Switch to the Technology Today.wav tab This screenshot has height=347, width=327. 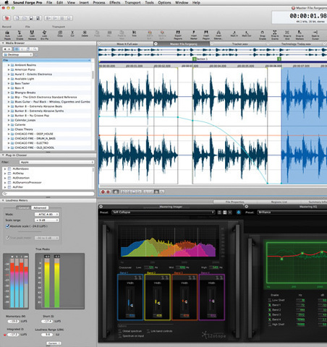point(296,44)
